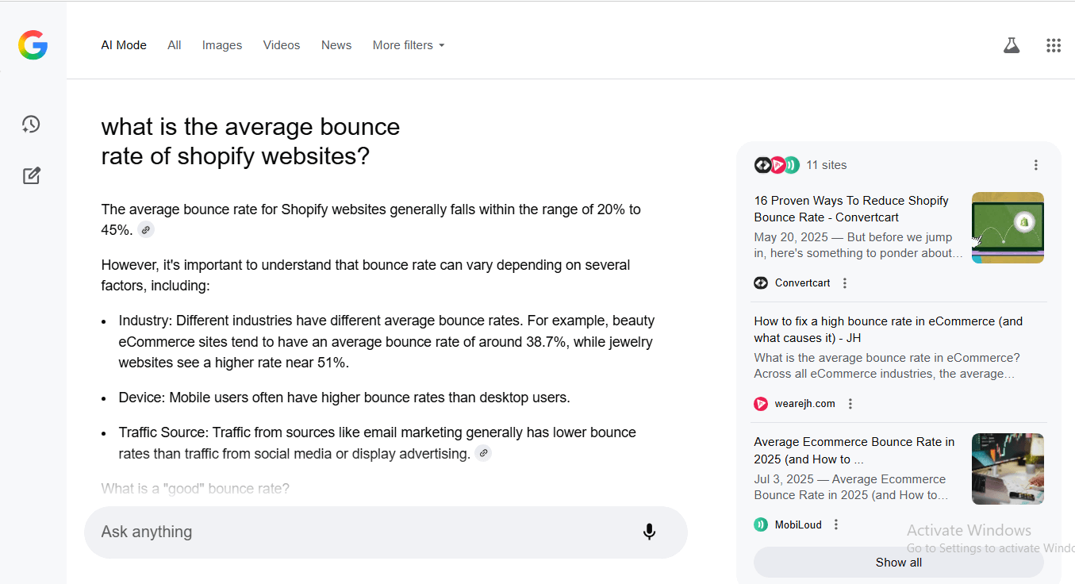The width and height of the screenshot is (1075, 584).
Task: Open the MobiLoud article thumbnail image
Action: pos(1008,469)
